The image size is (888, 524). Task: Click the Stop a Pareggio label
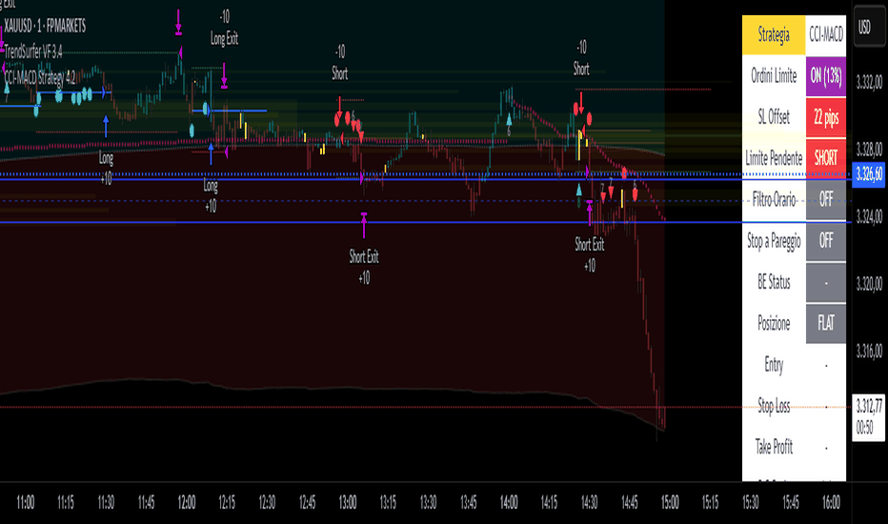[774, 241]
